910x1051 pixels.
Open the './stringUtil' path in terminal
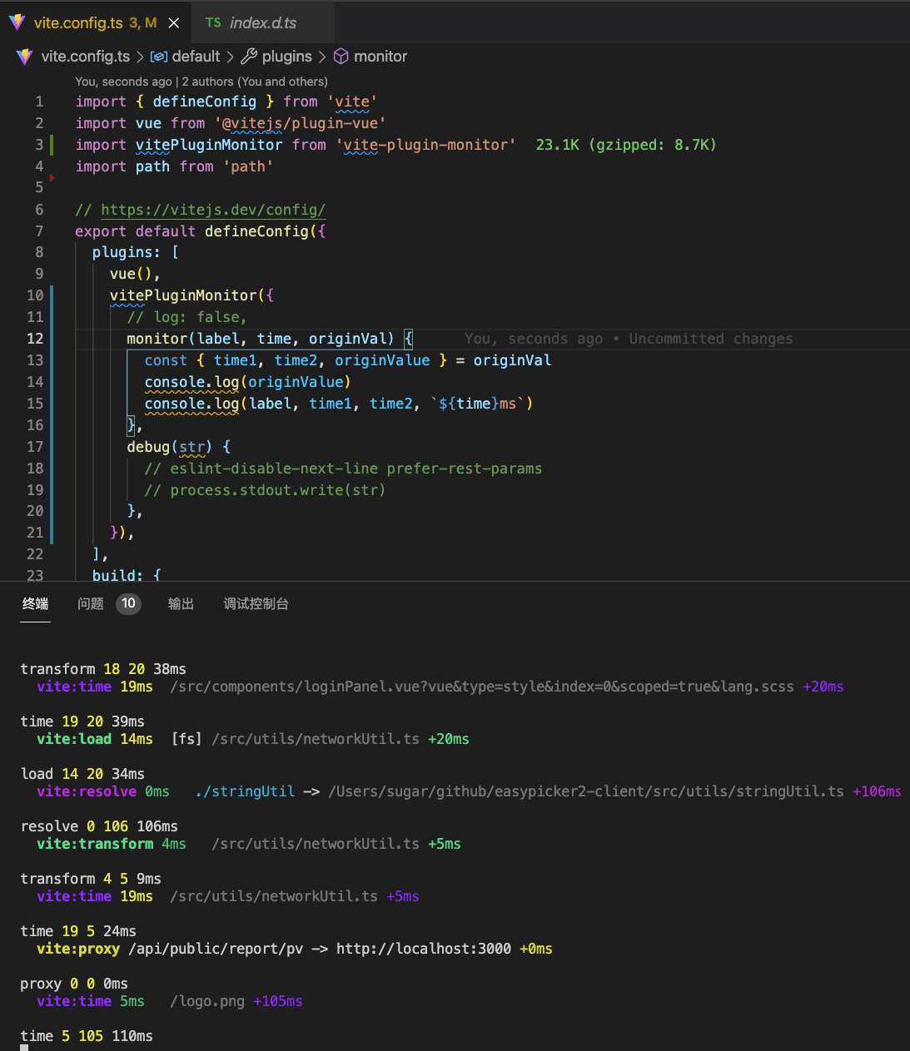click(x=245, y=791)
